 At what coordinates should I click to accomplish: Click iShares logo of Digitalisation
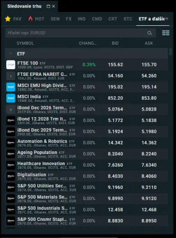coord(11,176)
